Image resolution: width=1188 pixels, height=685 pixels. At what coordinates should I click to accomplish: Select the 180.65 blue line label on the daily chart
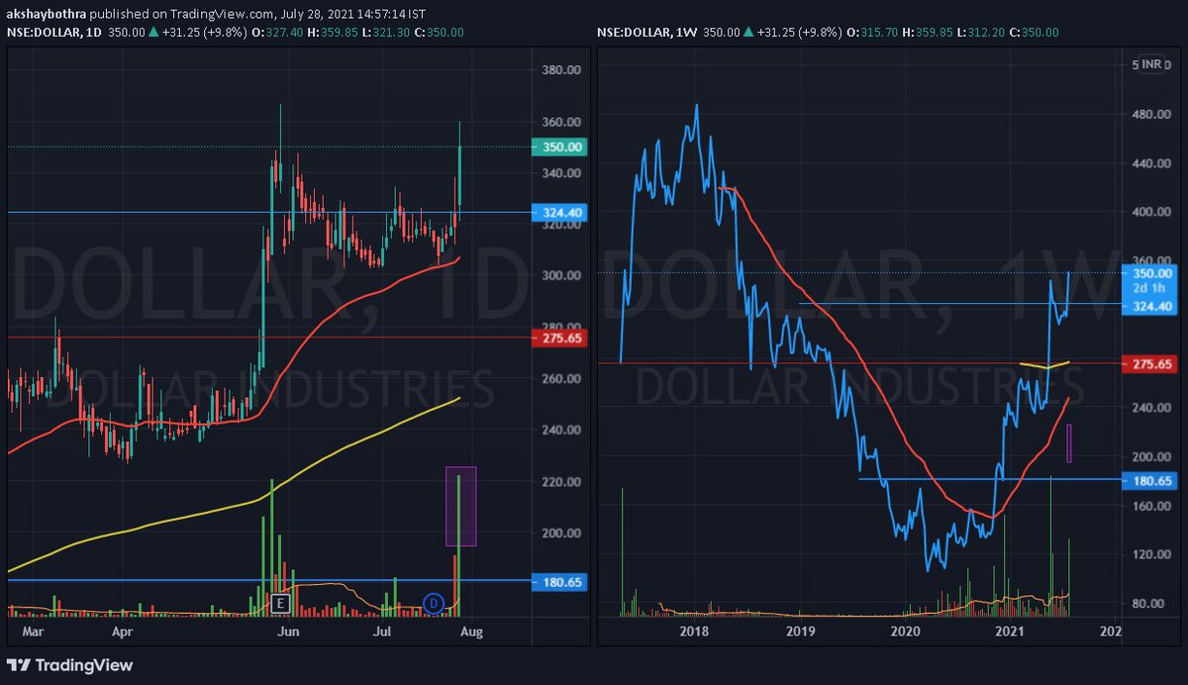[x=560, y=581]
